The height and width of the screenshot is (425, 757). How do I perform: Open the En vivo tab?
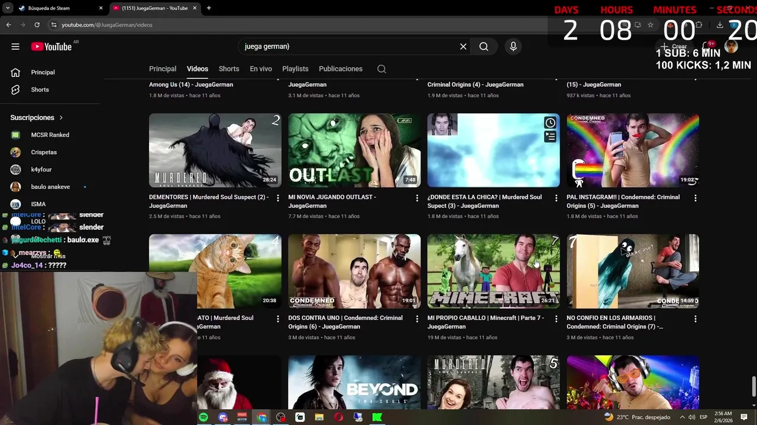(261, 69)
